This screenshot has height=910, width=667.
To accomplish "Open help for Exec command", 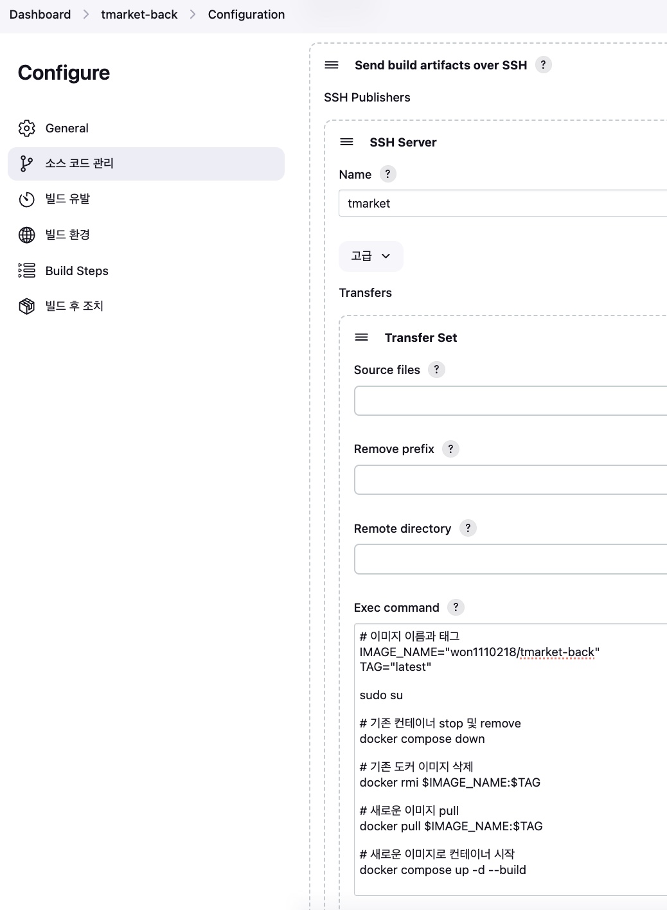I will coord(456,607).
